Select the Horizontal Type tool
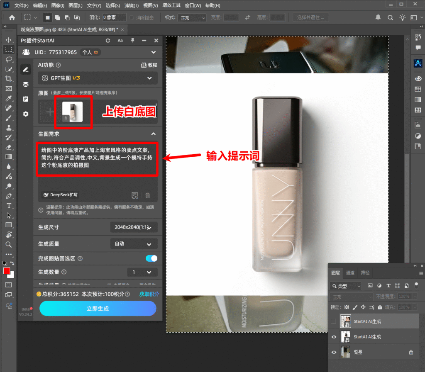 click(x=9, y=206)
